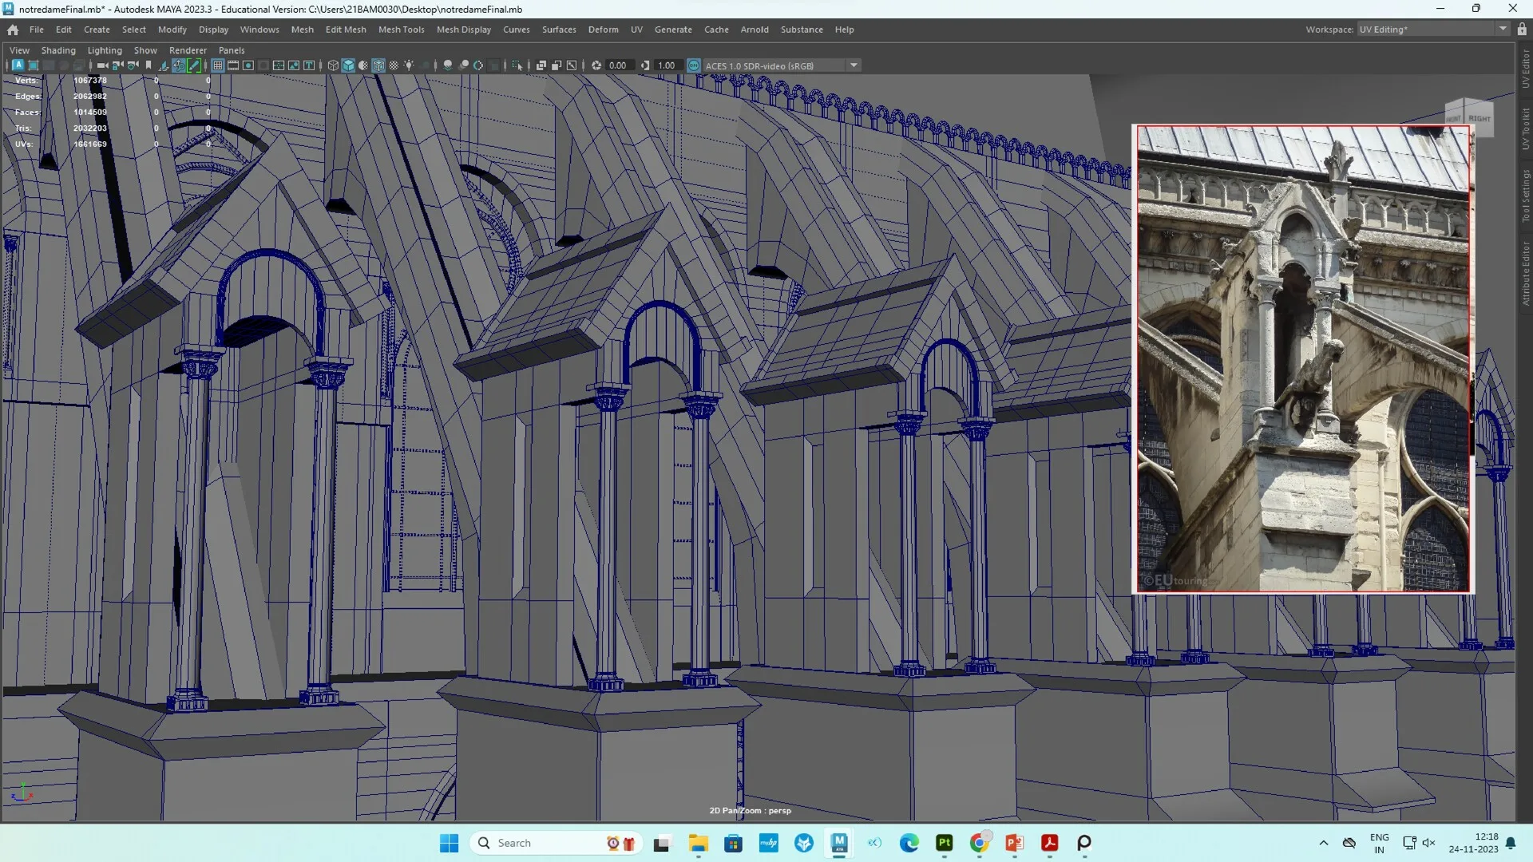Click the camera exposure icon
The height and width of the screenshot is (862, 1533).
click(x=597, y=65)
